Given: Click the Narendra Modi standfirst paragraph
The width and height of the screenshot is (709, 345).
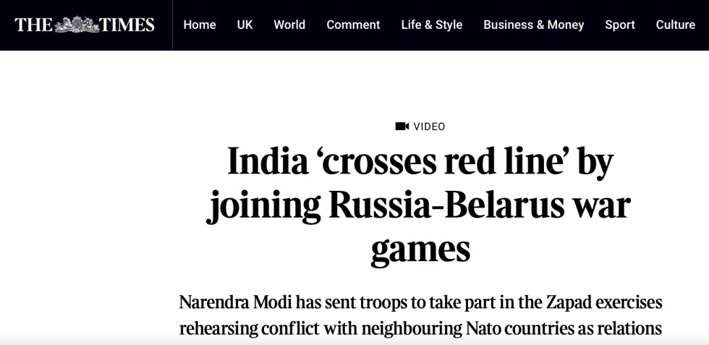Looking at the screenshot, I should [420, 316].
